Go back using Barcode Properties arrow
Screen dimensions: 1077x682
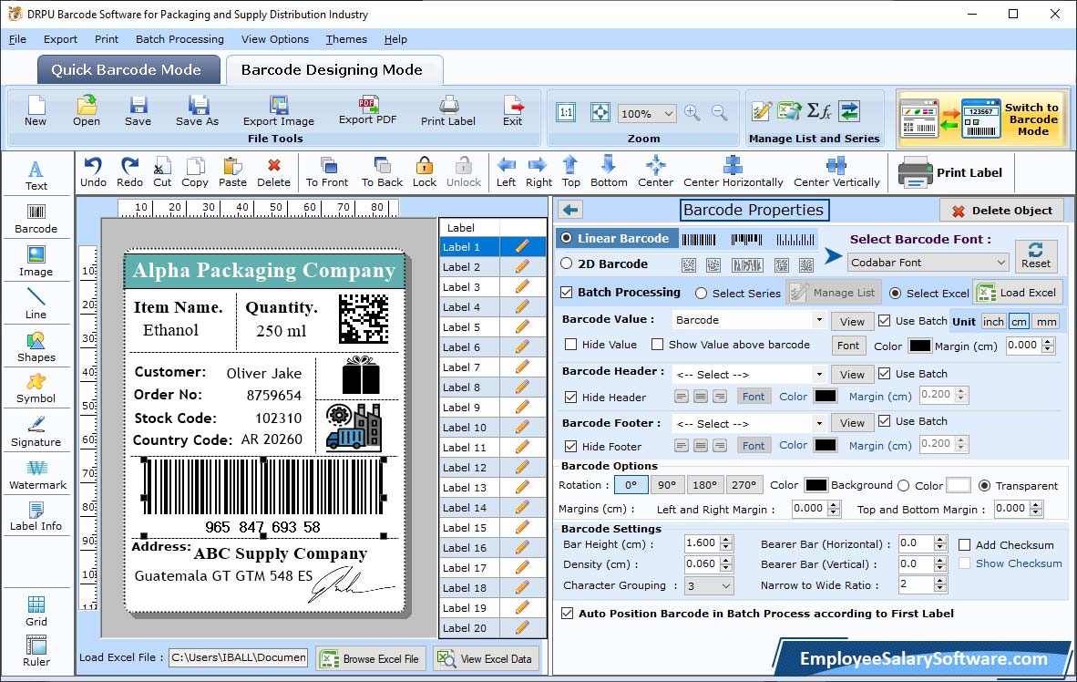coord(570,210)
